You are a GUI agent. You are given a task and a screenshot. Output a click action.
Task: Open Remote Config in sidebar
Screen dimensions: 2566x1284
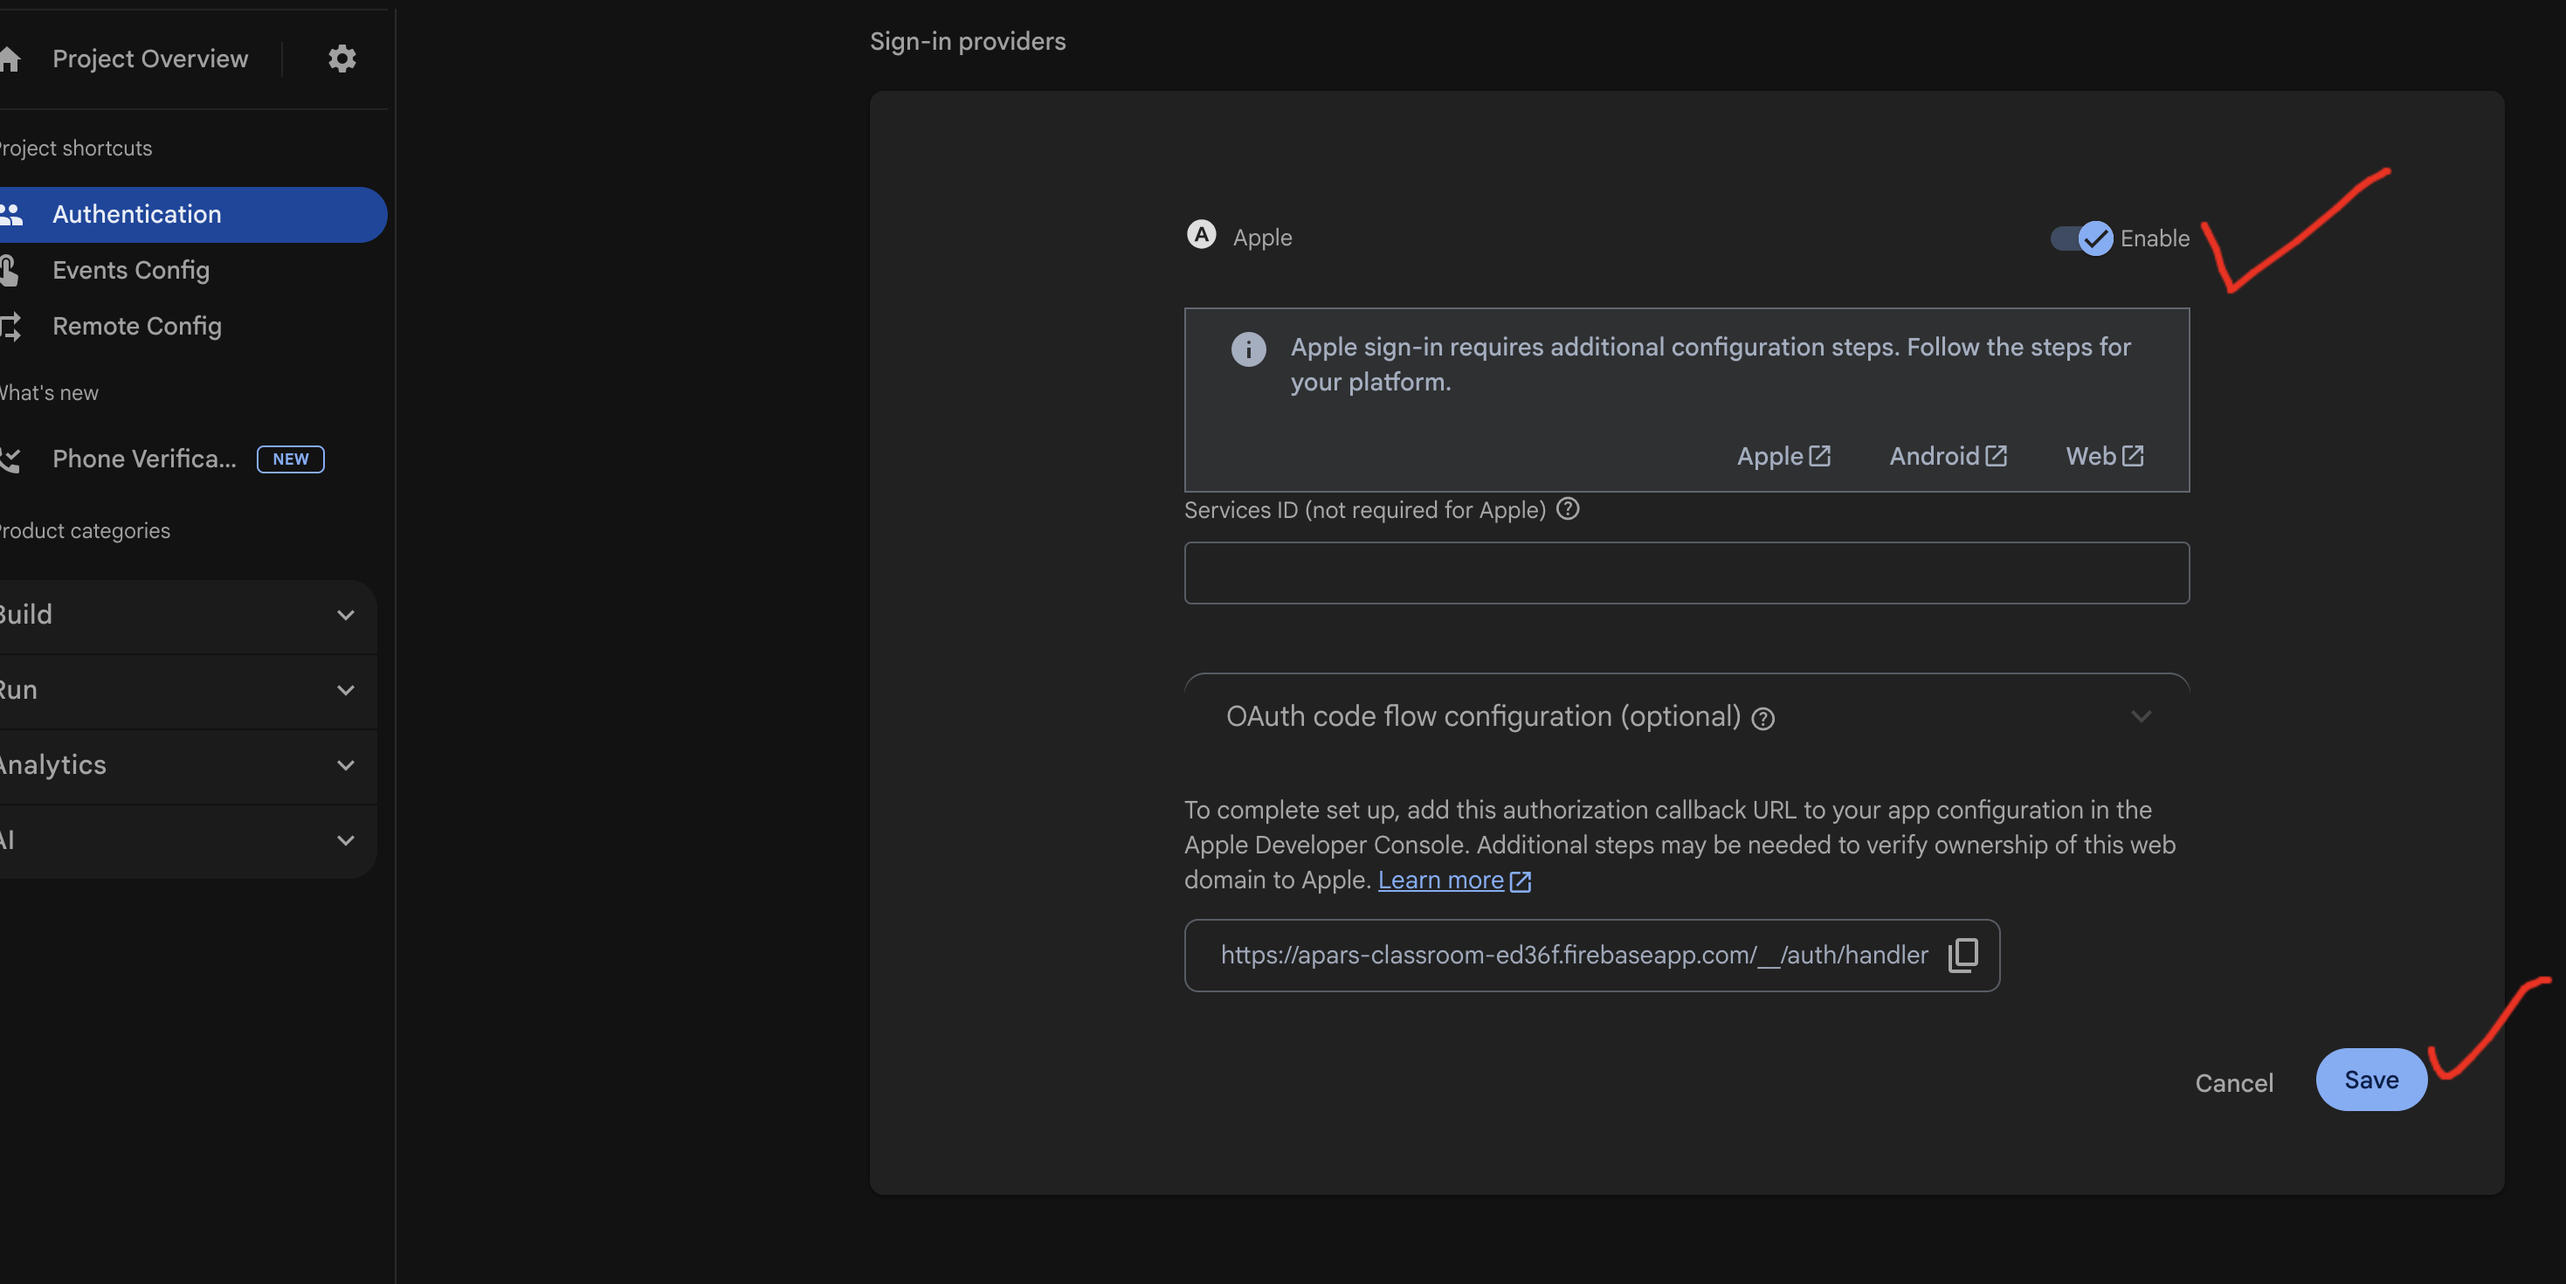(136, 326)
